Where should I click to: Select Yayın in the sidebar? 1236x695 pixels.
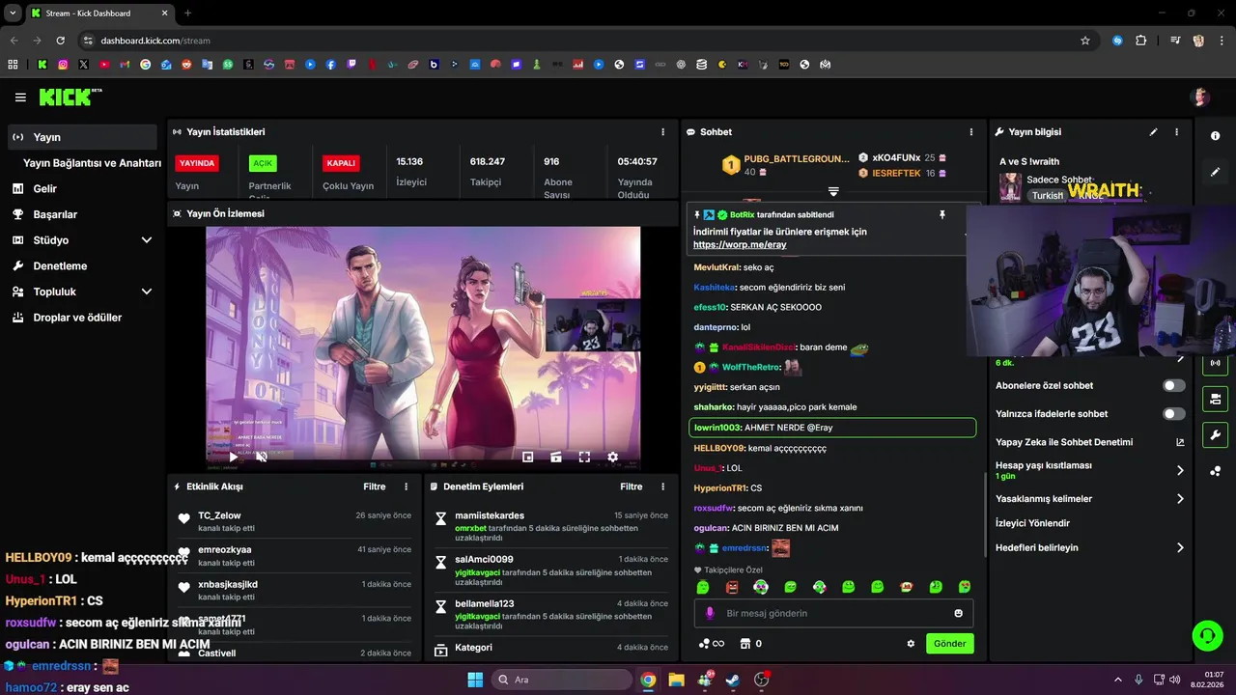coord(81,137)
